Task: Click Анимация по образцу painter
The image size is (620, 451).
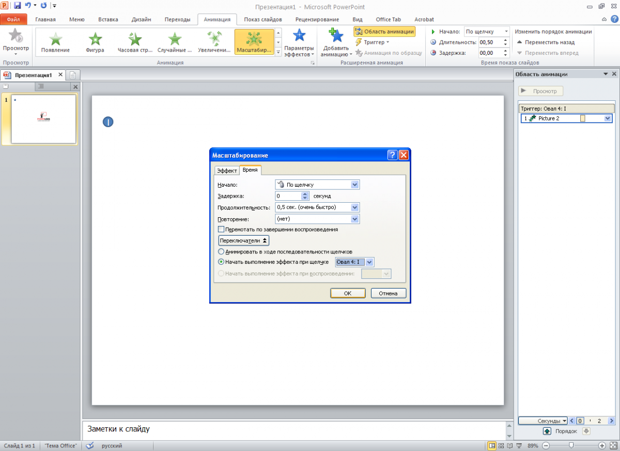Action: pos(389,53)
